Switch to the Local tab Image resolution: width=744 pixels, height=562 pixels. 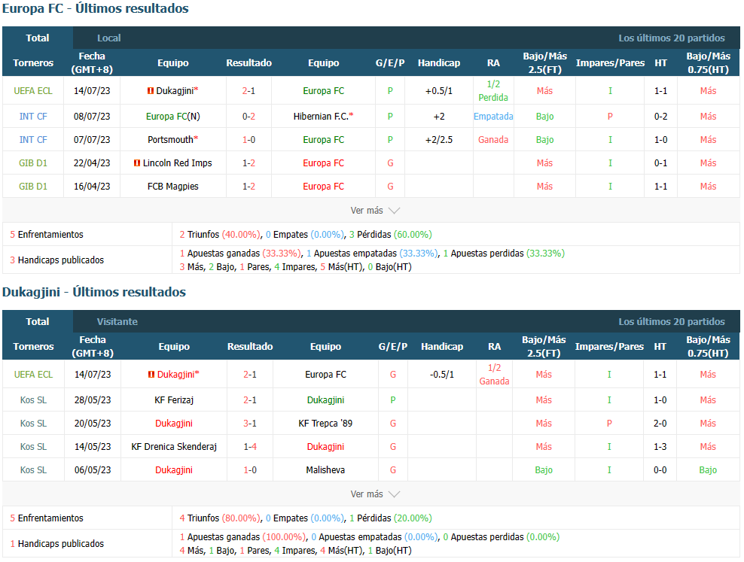click(108, 38)
